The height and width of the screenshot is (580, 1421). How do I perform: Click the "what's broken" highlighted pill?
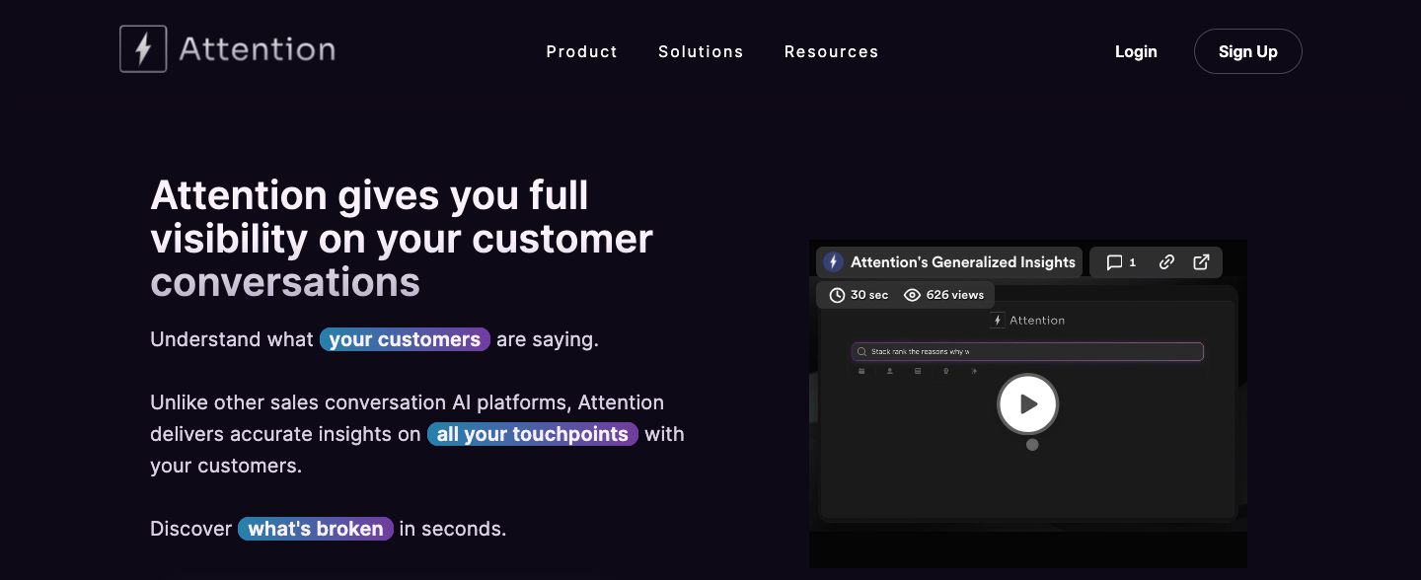click(316, 529)
